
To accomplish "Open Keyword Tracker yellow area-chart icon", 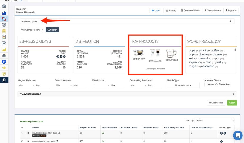I will pos(4,49).
